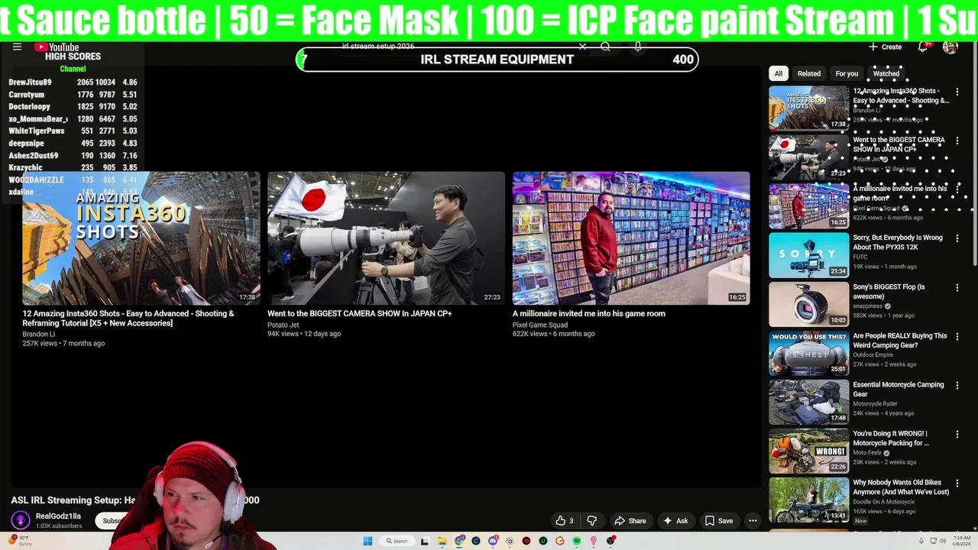Open OBS Studio from the taskbar

click(x=610, y=541)
